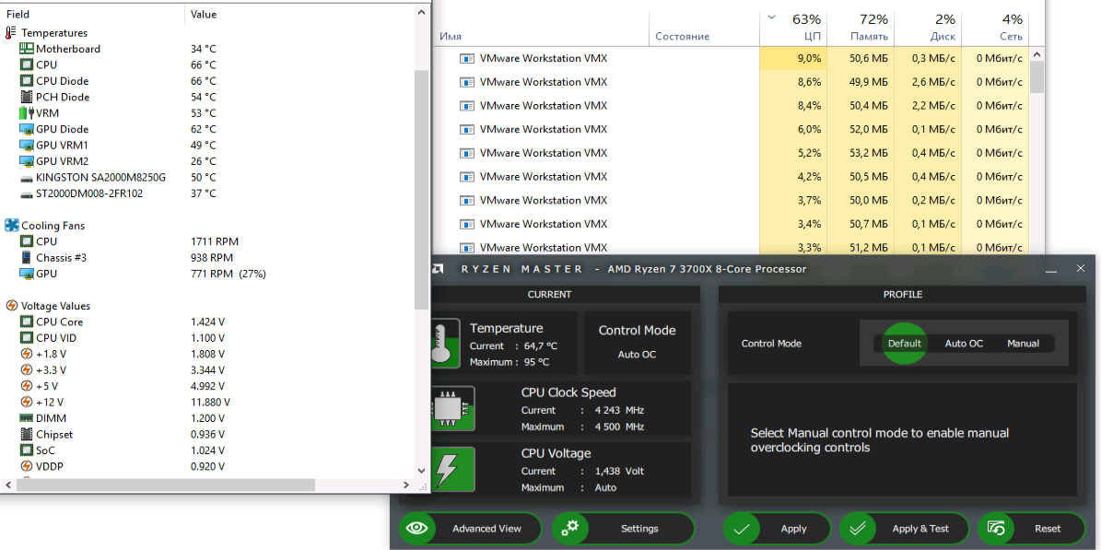Click the +12 V voltage icon
Screen dimensions: 1101x550
26,403
